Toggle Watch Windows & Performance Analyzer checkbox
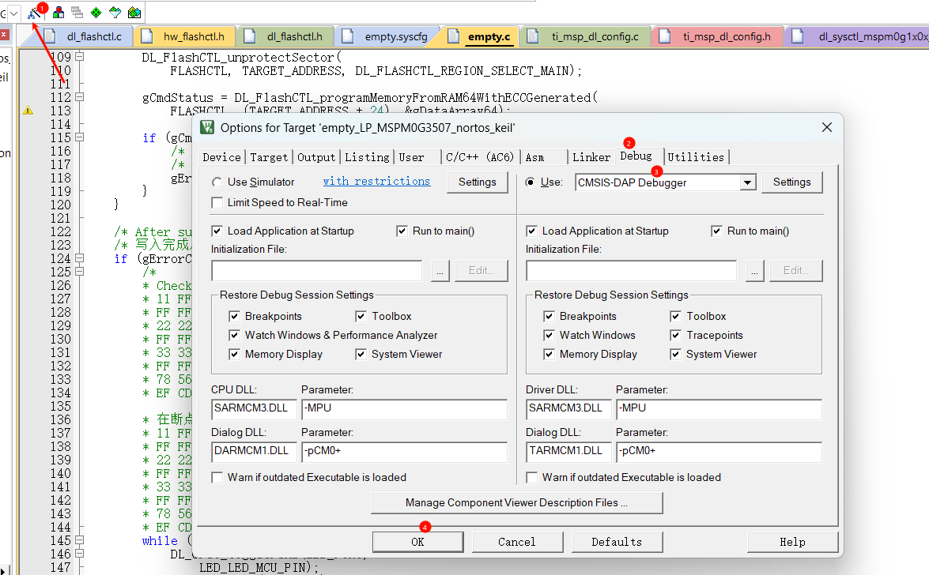The width and height of the screenshot is (929, 575). [235, 335]
